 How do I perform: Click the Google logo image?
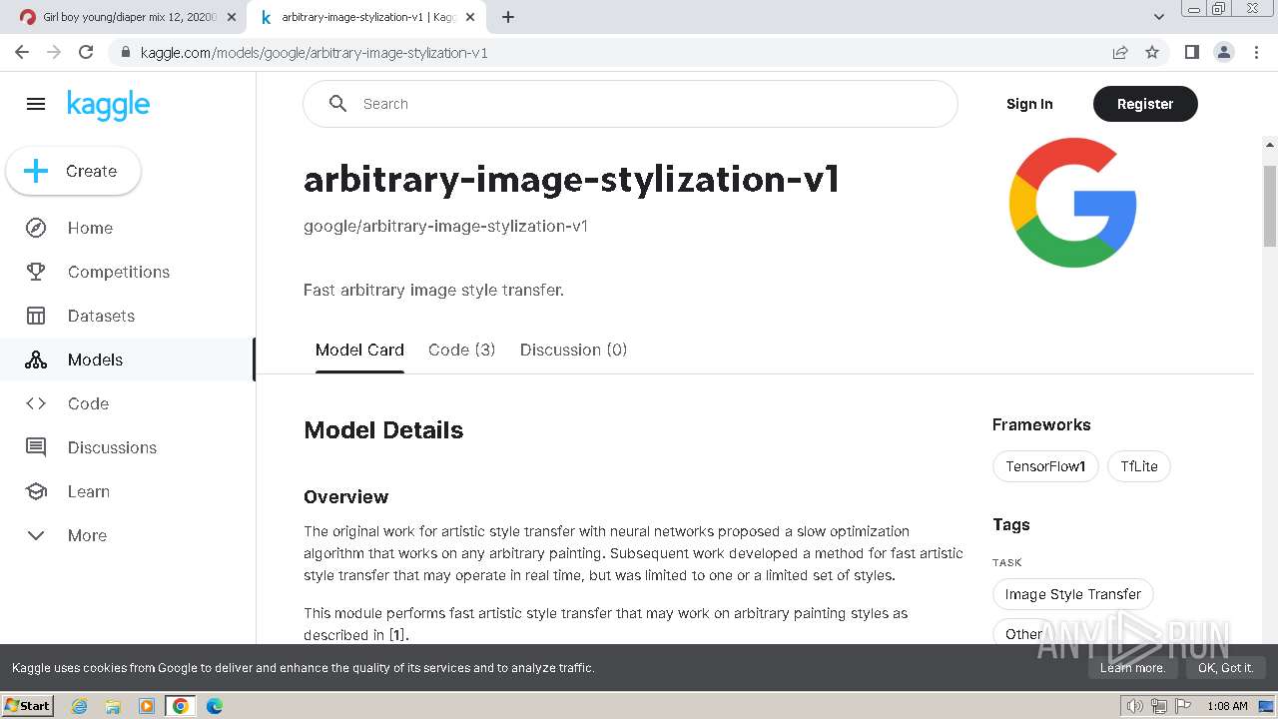(x=1072, y=203)
